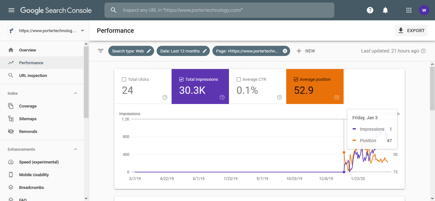Open Speed (experimental) report
Viewport: 435px width, 201px height.
[x=42, y=162]
